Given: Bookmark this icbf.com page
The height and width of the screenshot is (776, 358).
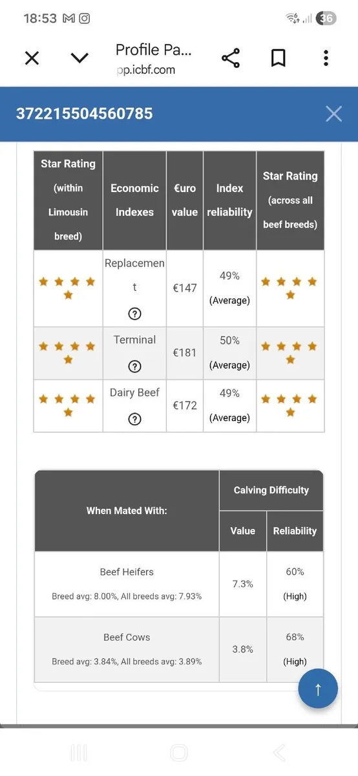Looking at the screenshot, I should pos(279,58).
